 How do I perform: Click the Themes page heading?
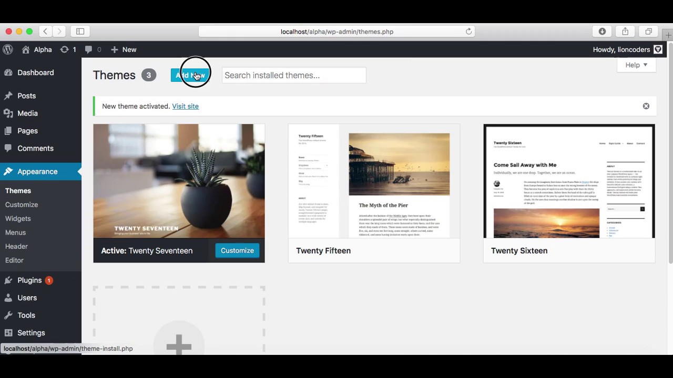point(114,75)
